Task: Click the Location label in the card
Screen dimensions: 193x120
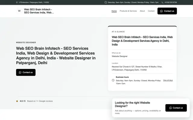Action: pyautogui.click(x=115, y=63)
